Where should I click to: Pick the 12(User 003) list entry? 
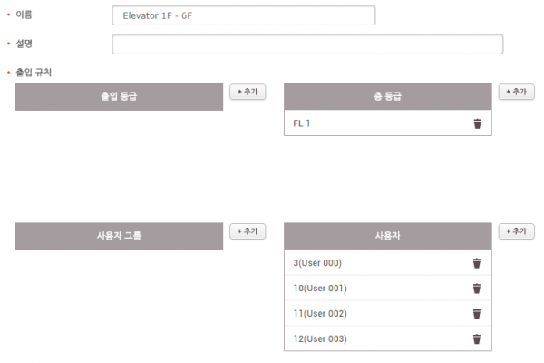363,339
